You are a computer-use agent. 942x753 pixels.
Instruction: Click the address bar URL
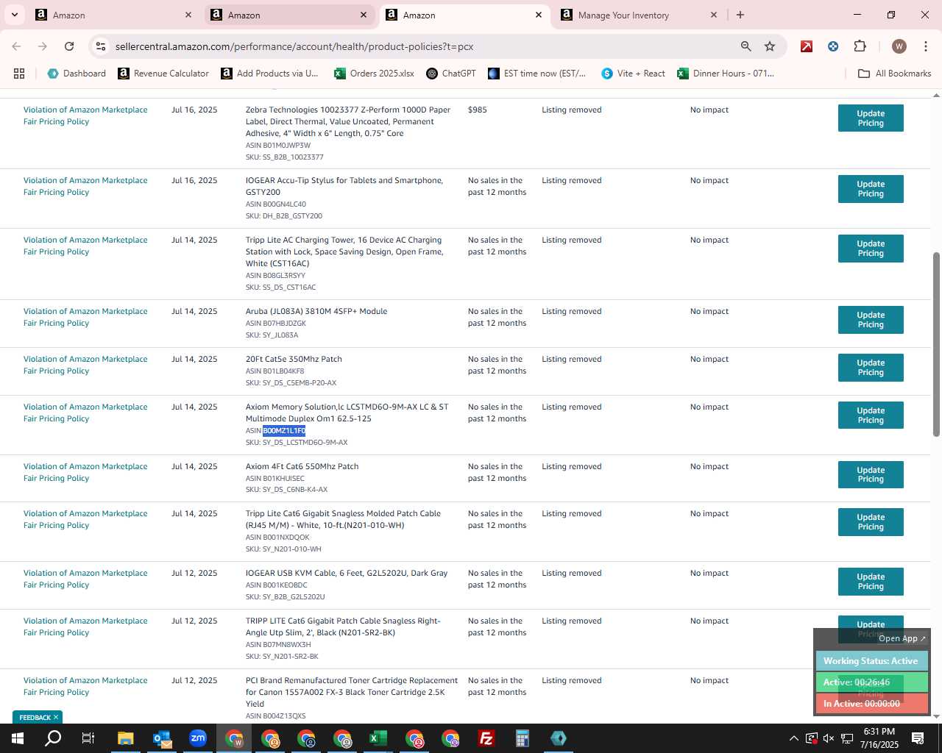(294, 46)
